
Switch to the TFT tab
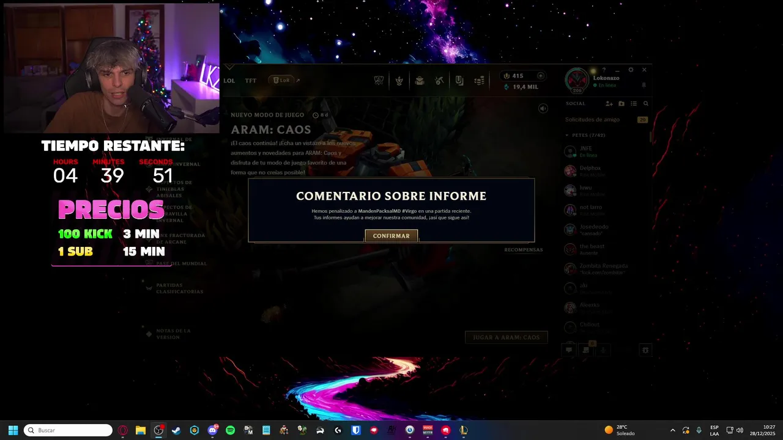[x=251, y=81]
